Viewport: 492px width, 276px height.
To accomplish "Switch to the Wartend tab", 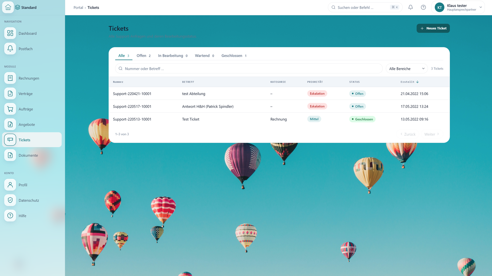I will tap(204, 56).
